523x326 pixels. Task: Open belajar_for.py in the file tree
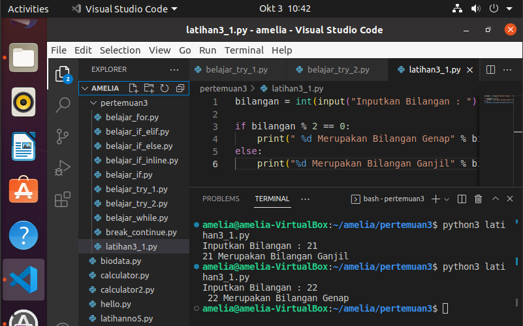tap(134, 117)
